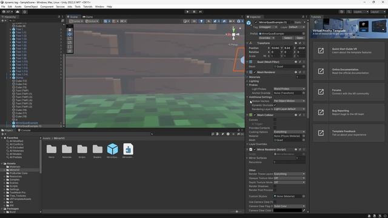
Task: Toggle the Mirror Renderer script checkbox
Action: pyautogui.click(x=255, y=150)
